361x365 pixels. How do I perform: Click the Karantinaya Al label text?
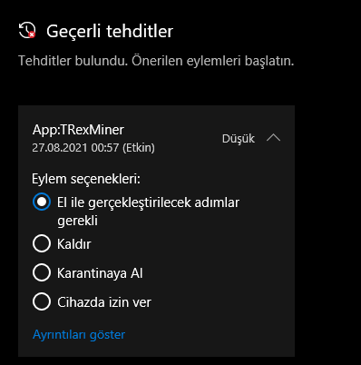pyautogui.click(x=100, y=273)
